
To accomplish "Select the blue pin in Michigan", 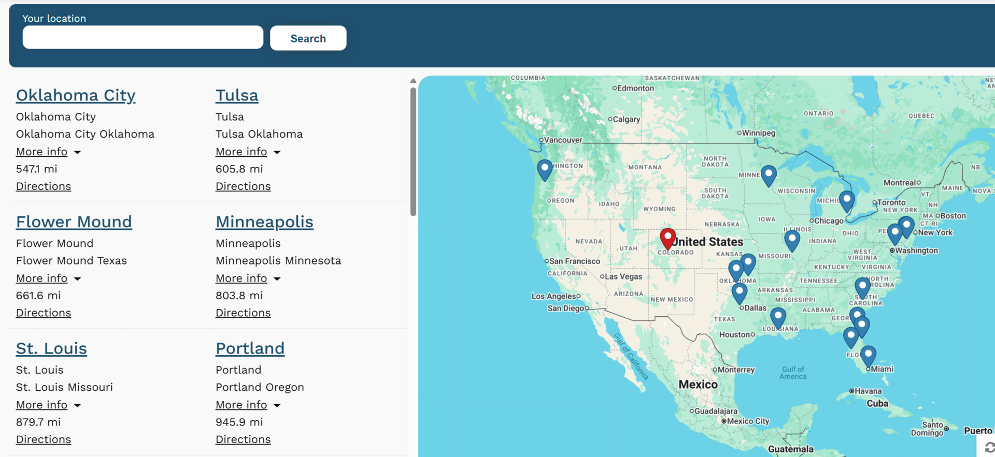I will coord(847,201).
